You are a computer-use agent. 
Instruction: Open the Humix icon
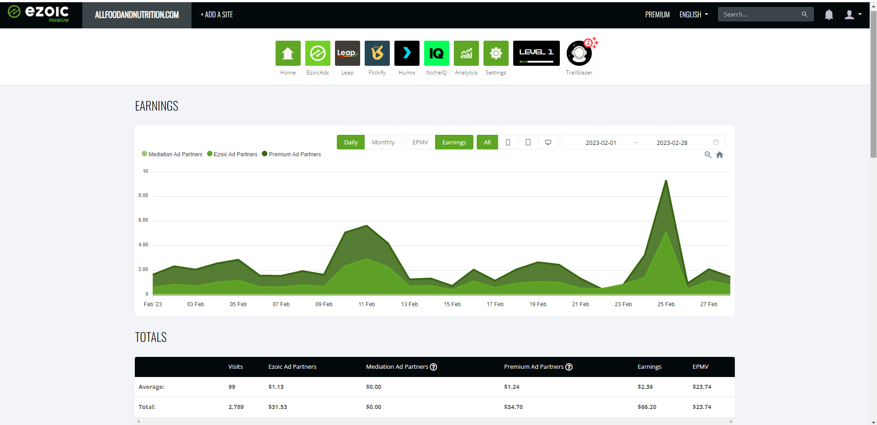point(407,53)
